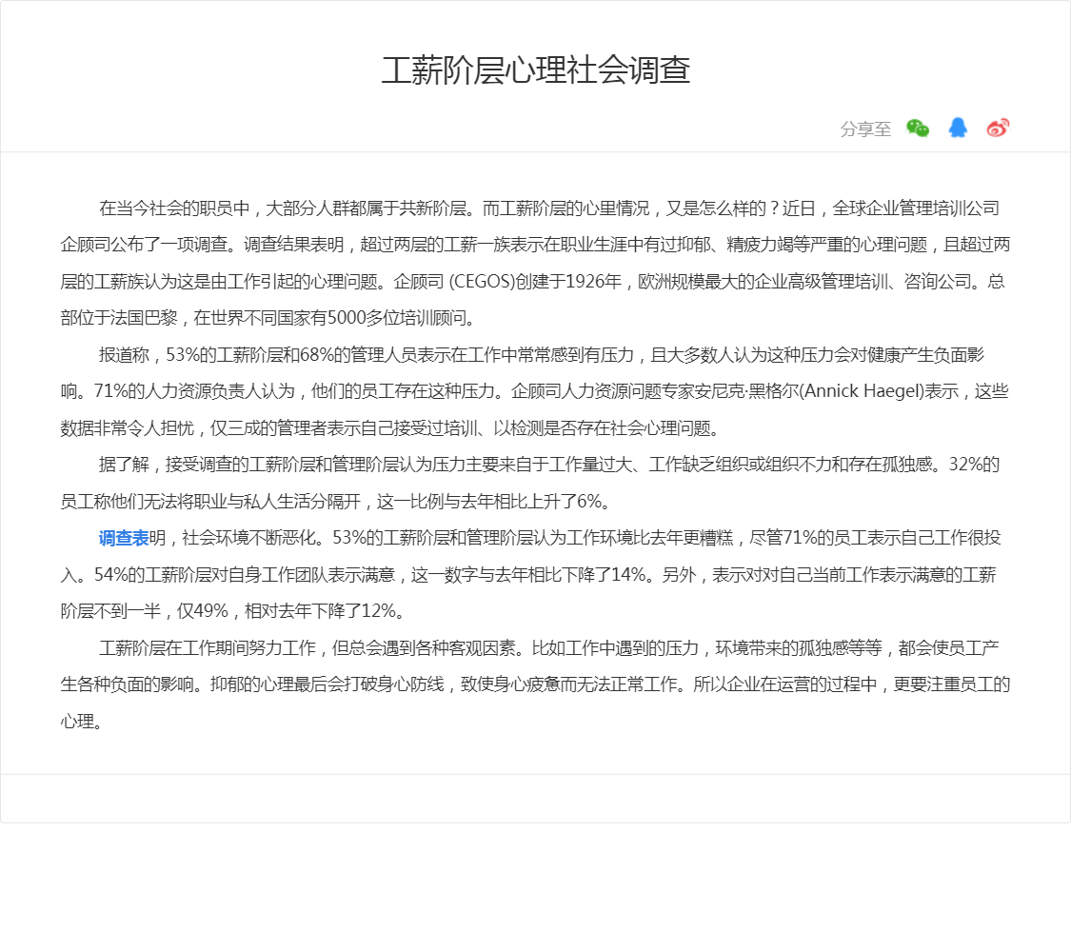1071x952 pixels.
Task: Click the name Annick Haegel in the paragraph
Action: (862, 391)
